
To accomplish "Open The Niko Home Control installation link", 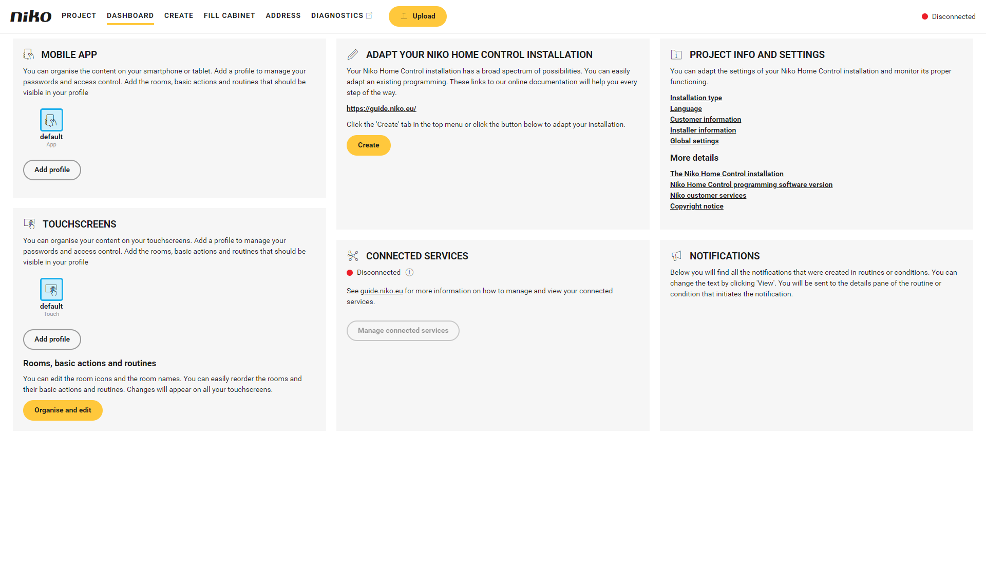I will click(727, 174).
